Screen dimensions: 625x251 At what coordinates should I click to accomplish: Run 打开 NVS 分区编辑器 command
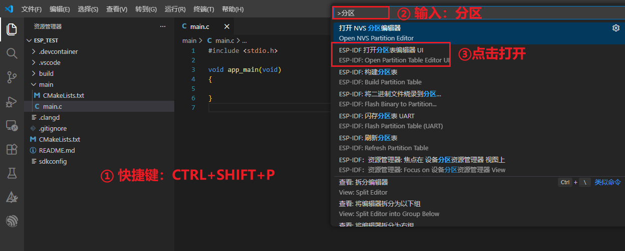tap(478, 33)
